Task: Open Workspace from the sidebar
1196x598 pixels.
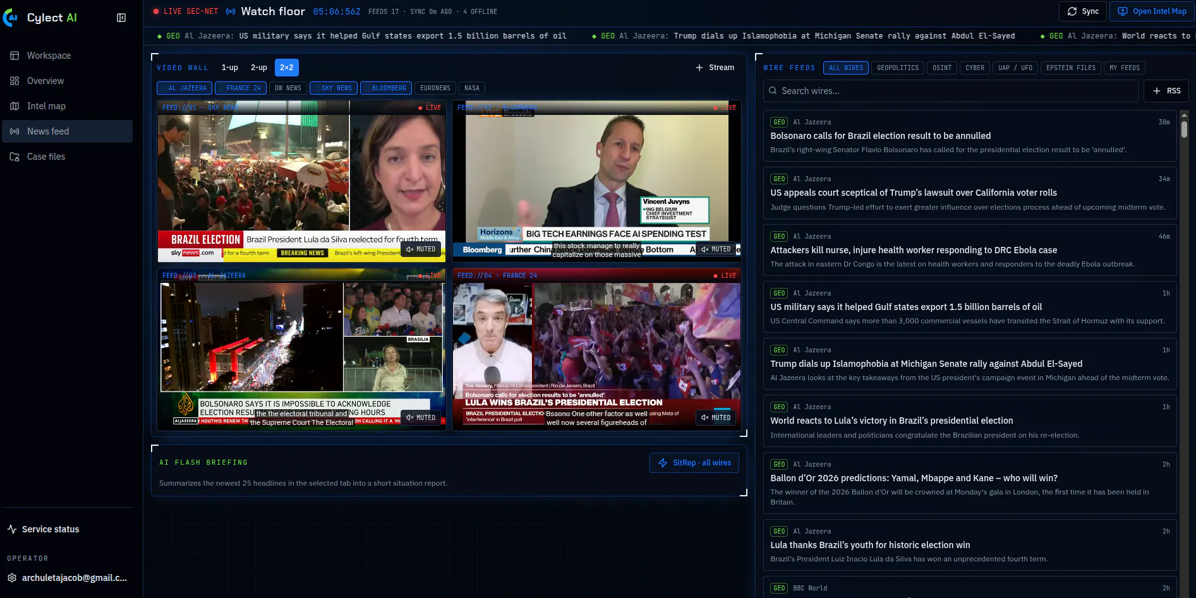Action: coord(67,56)
